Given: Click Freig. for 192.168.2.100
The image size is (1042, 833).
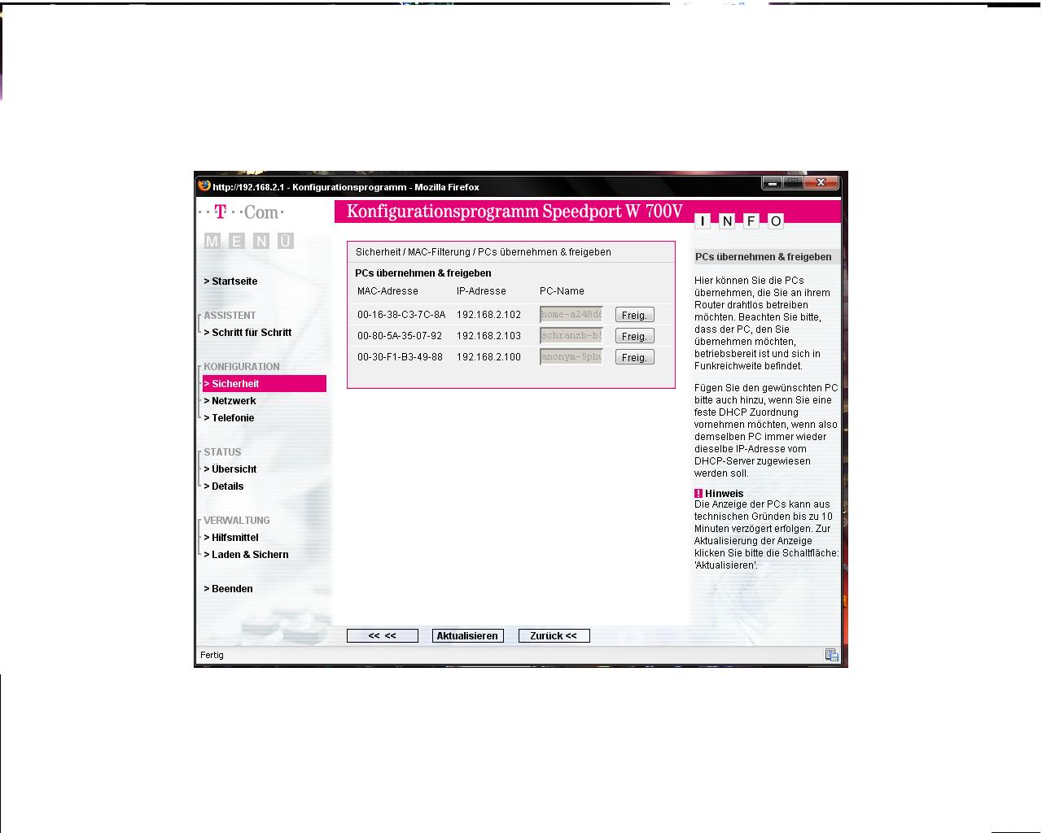Looking at the screenshot, I should (x=634, y=357).
